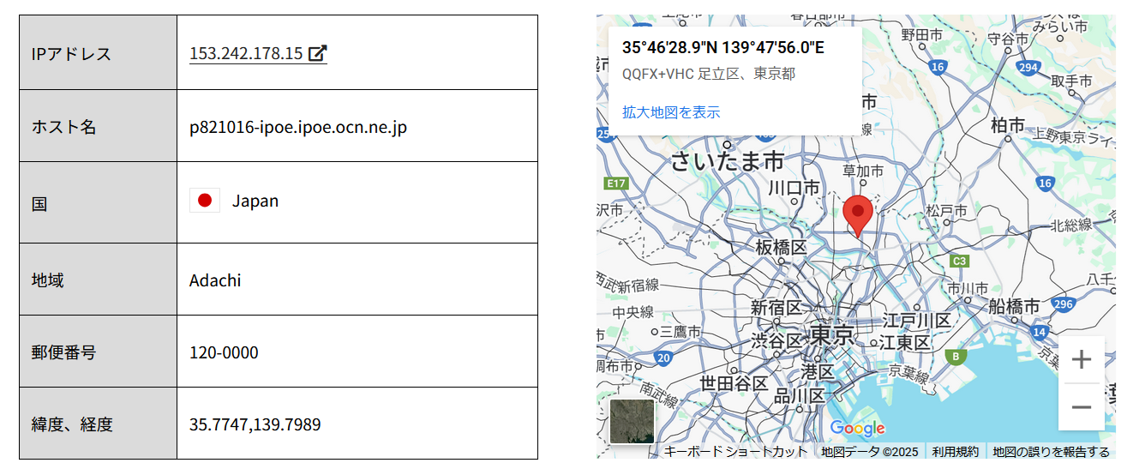1133x469 pixels.
Task: Open キーボード ショートカット on the map
Action: click(735, 451)
